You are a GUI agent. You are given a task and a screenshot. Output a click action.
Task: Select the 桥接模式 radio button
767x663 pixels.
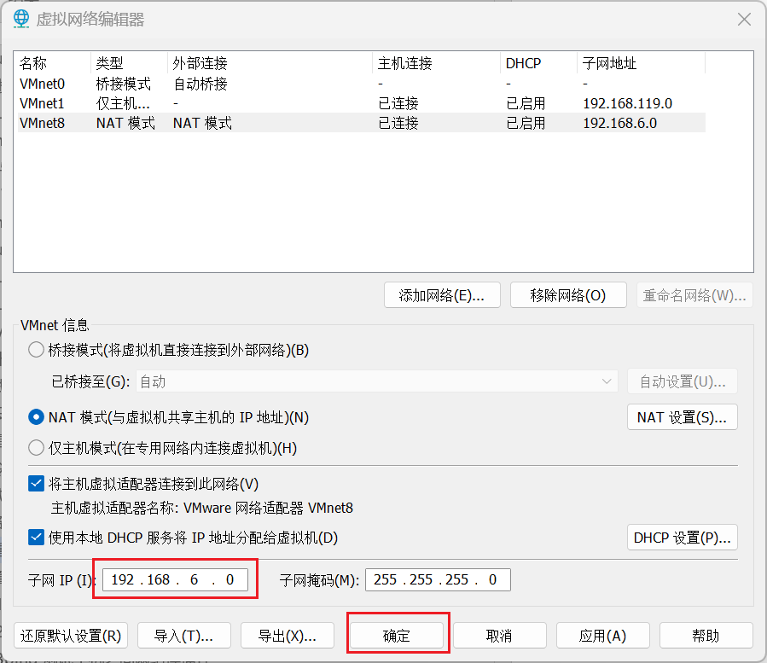[36, 350]
